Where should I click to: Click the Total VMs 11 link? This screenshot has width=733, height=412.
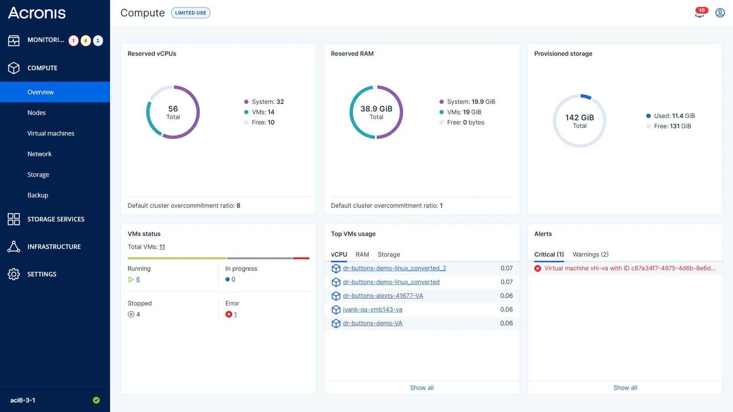[x=162, y=247]
